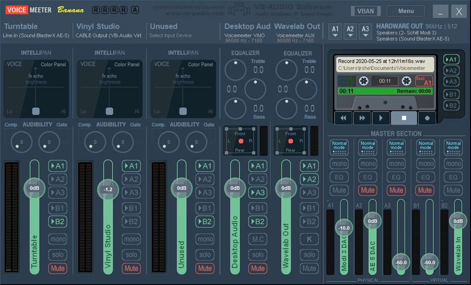Cycle Normal mode on B2 bus
Viewport: 471px width, 285px height.
(x=453, y=147)
